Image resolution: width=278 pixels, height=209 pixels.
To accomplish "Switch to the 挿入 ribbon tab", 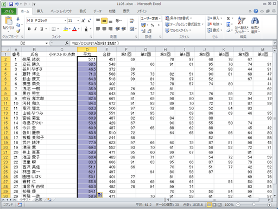I will pos(40,11).
